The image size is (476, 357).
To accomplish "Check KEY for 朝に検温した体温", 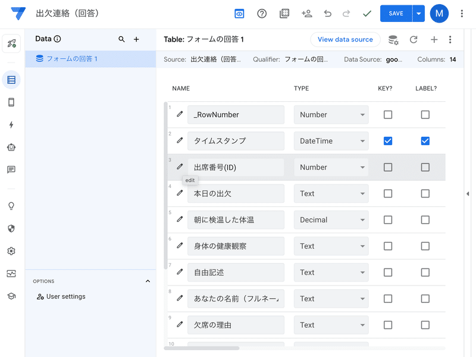I will tap(388, 220).
